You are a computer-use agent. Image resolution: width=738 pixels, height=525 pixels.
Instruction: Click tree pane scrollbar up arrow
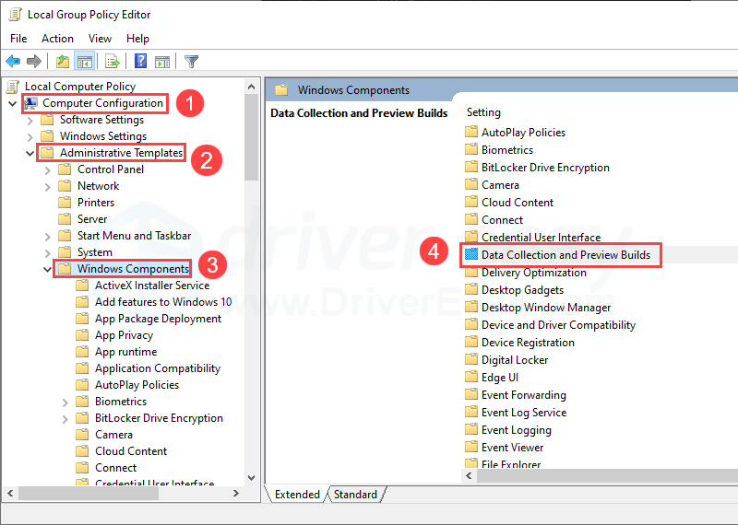click(x=251, y=87)
